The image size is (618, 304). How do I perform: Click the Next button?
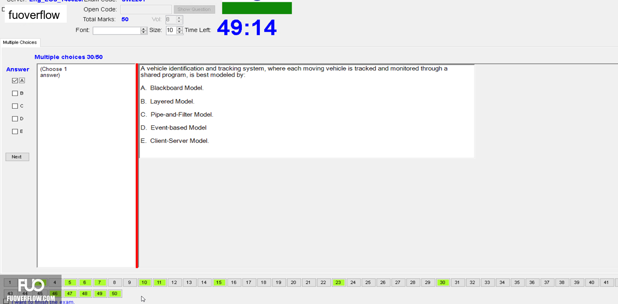point(17,157)
